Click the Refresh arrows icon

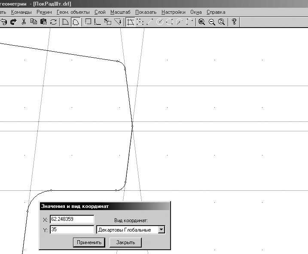(x=53, y=22)
